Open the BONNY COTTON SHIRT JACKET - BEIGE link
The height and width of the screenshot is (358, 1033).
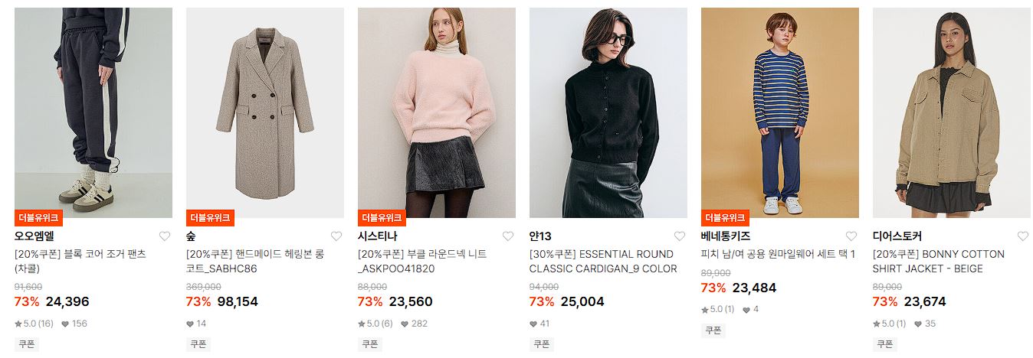pos(939,262)
